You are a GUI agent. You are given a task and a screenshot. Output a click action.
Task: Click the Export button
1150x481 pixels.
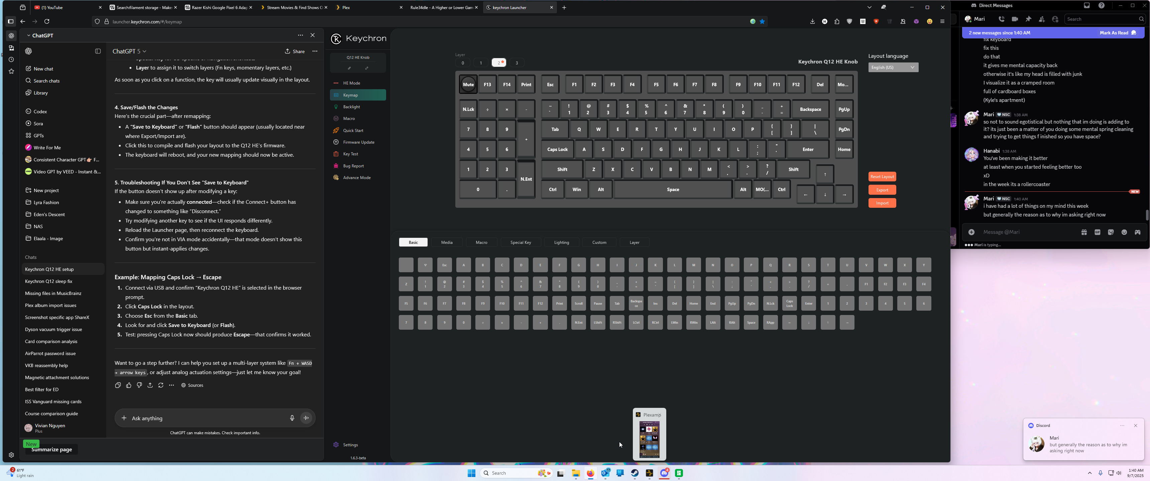tap(882, 190)
